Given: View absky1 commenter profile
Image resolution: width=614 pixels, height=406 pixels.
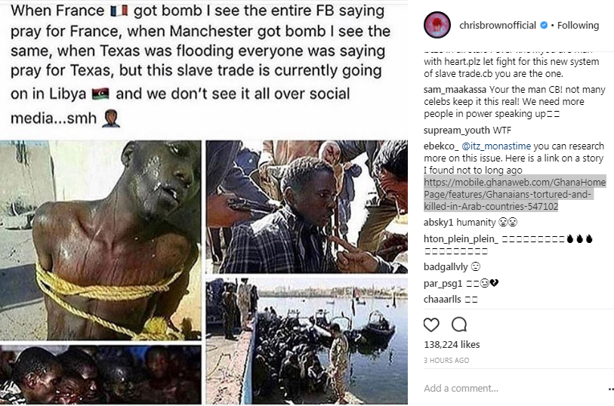Looking at the screenshot, I should [x=438, y=223].
